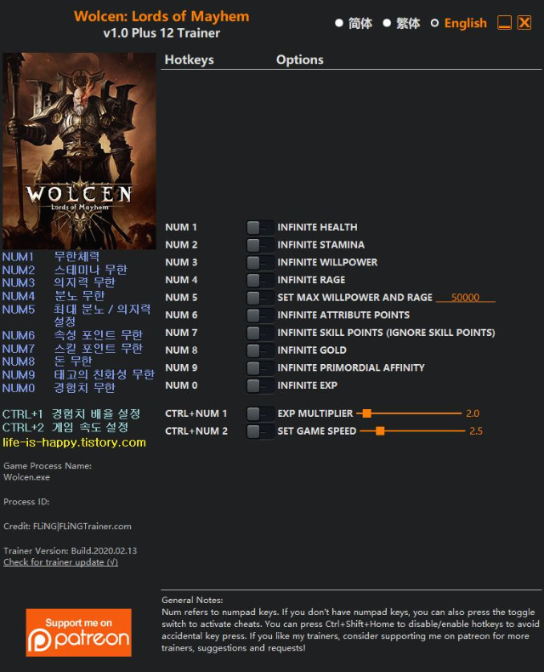Toggle Infinite Rage cheat

click(260, 281)
